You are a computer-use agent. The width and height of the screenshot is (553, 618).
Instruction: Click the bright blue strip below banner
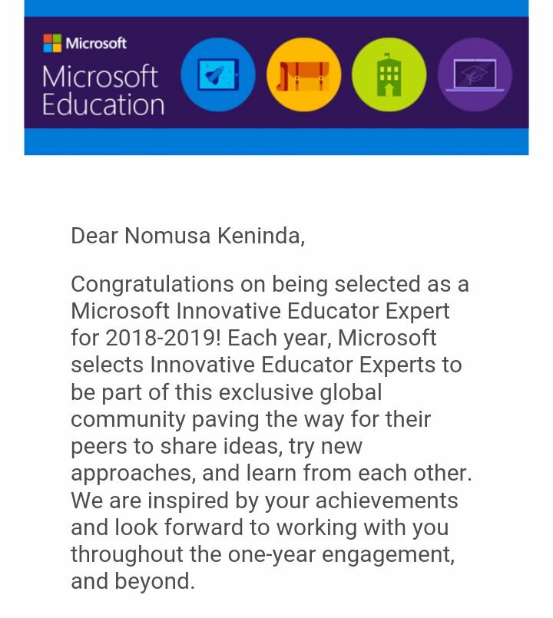[x=276, y=141]
